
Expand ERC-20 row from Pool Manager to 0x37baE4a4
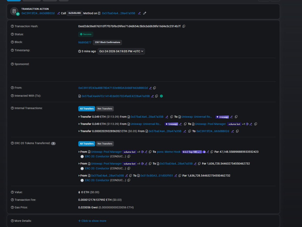coord(79,164)
